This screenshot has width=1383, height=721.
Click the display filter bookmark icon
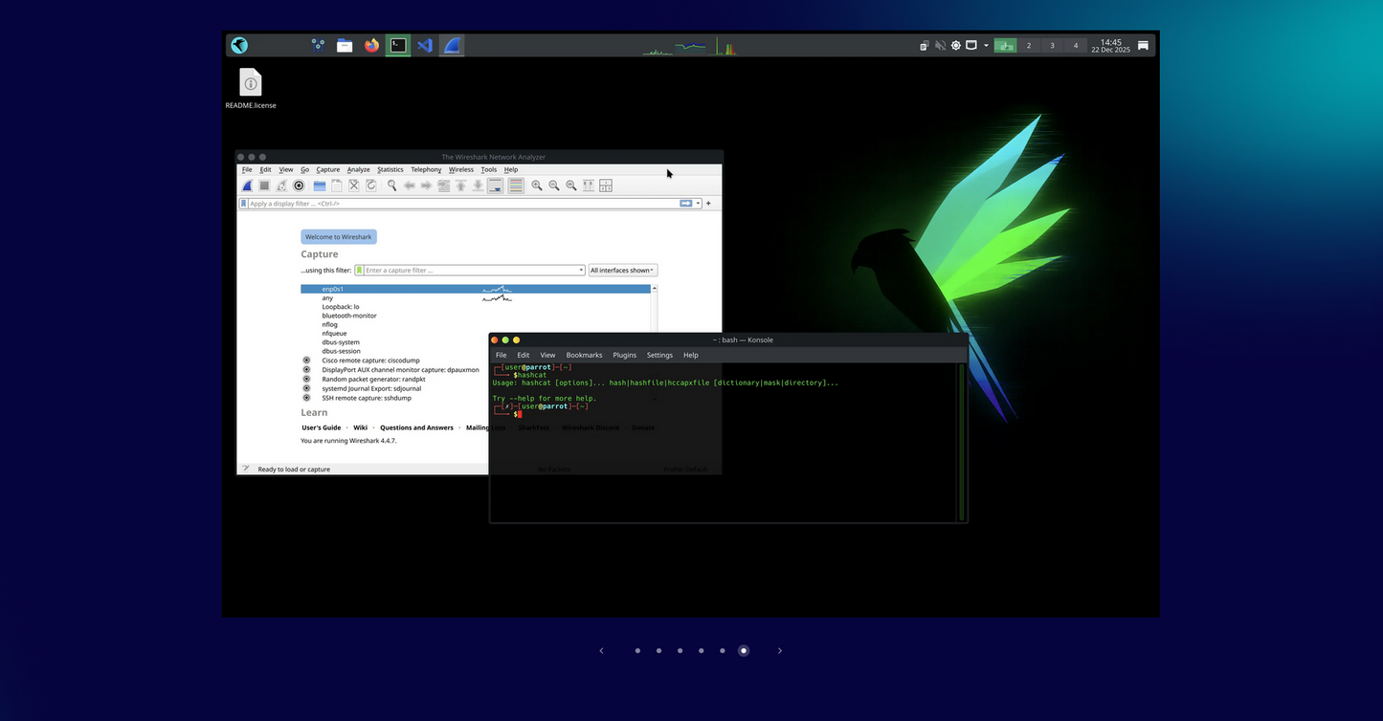point(244,204)
